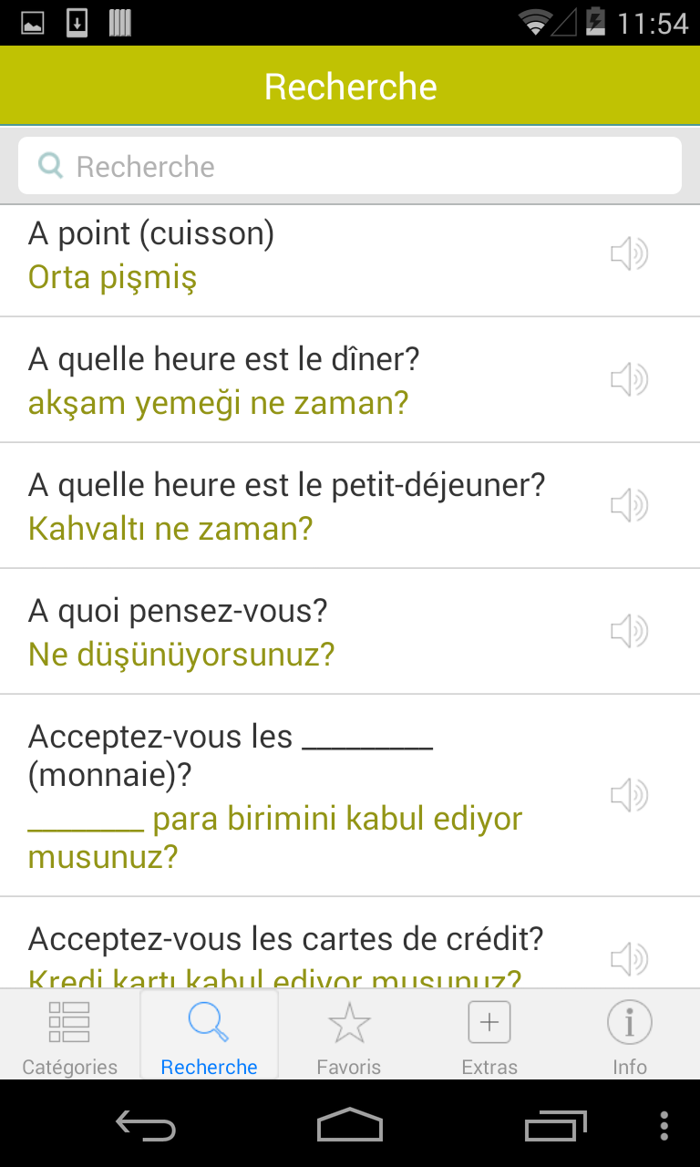Tap the magnifier icon in search box

[x=50, y=166]
